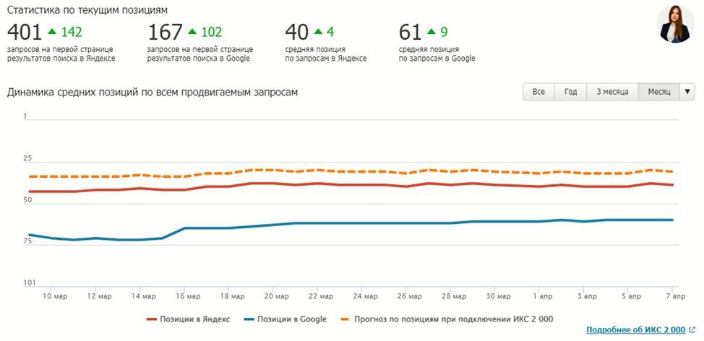The image size is (704, 341).
Task: Click the blue Google legend color marker
Action: tap(249, 319)
